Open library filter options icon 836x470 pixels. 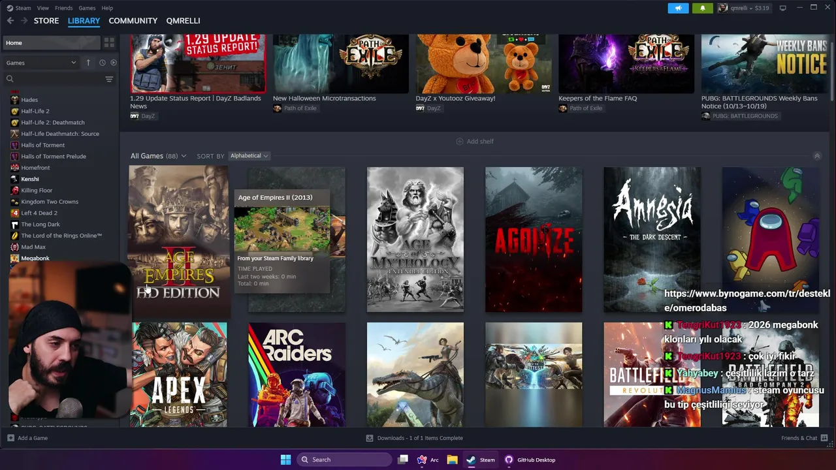pyautogui.click(x=109, y=79)
